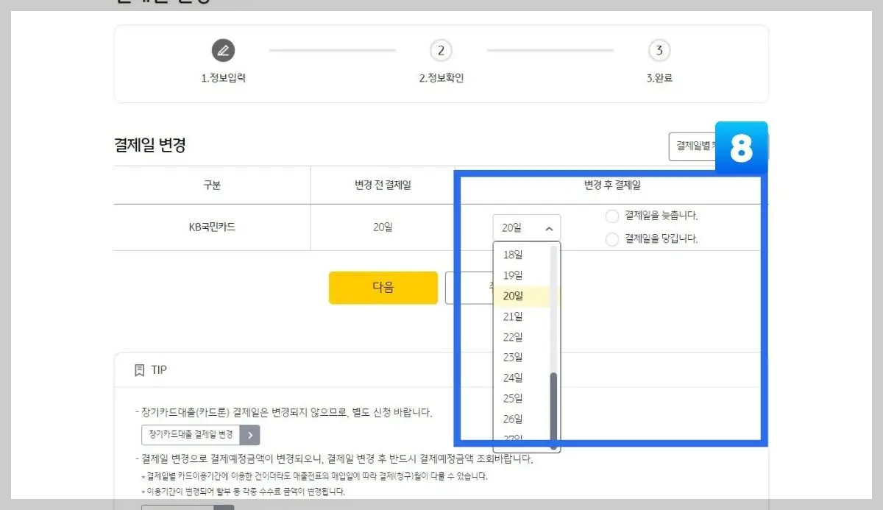Select the 결제일을 당깁니다 radio button
This screenshot has height=510, width=883.
tap(611, 238)
